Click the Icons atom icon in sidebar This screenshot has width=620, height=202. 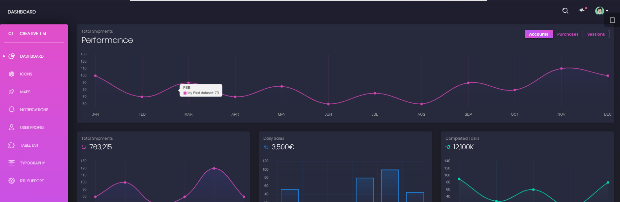[12, 74]
